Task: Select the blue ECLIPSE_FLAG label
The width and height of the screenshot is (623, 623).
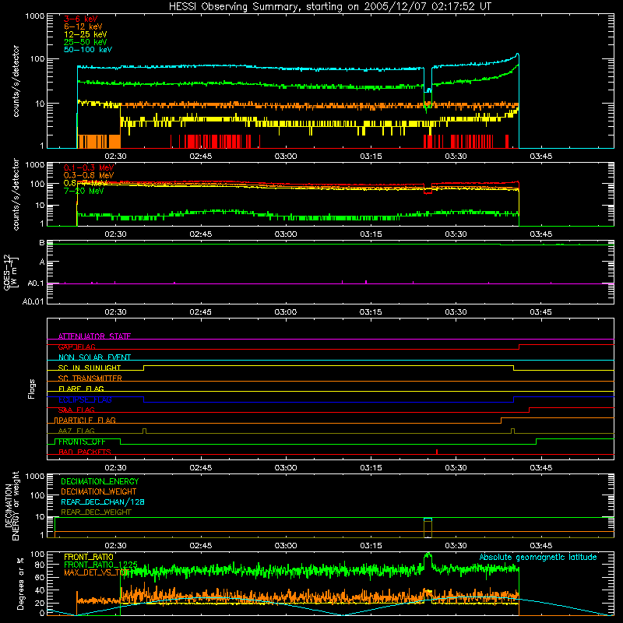Action: [x=85, y=399]
